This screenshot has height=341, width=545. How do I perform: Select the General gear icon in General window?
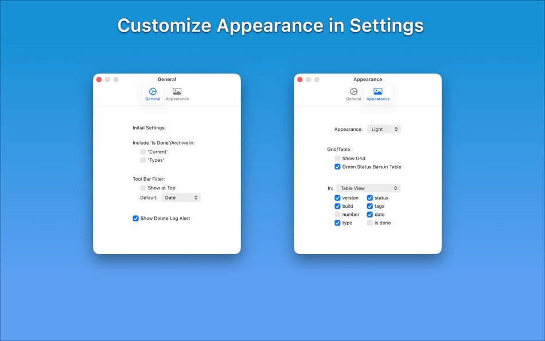coord(153,91)
